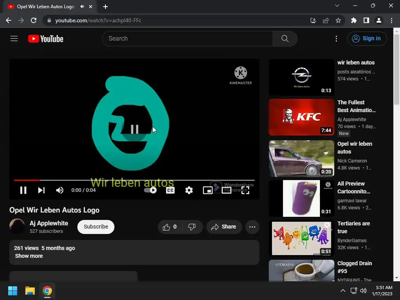Seek on the video progress bar
Image resolution: width=400 pixels, height=300 pixels.
(x=134, y=180)
